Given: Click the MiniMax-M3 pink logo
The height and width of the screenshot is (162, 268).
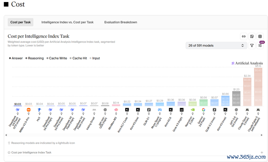Looking at the screenshot, I should click(x=116, y=110).
